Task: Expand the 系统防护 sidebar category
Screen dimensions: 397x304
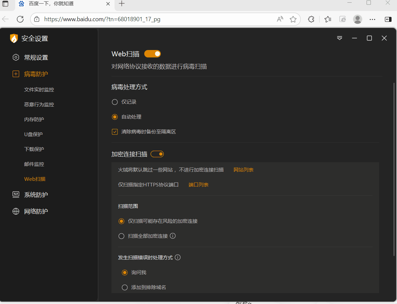Action: click(x=36, y=195)
